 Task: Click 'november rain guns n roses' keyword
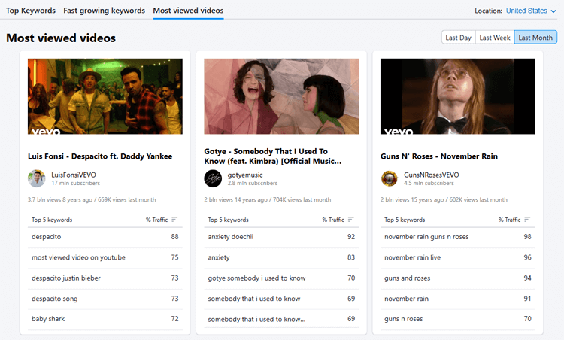click(x=426, y=237)
